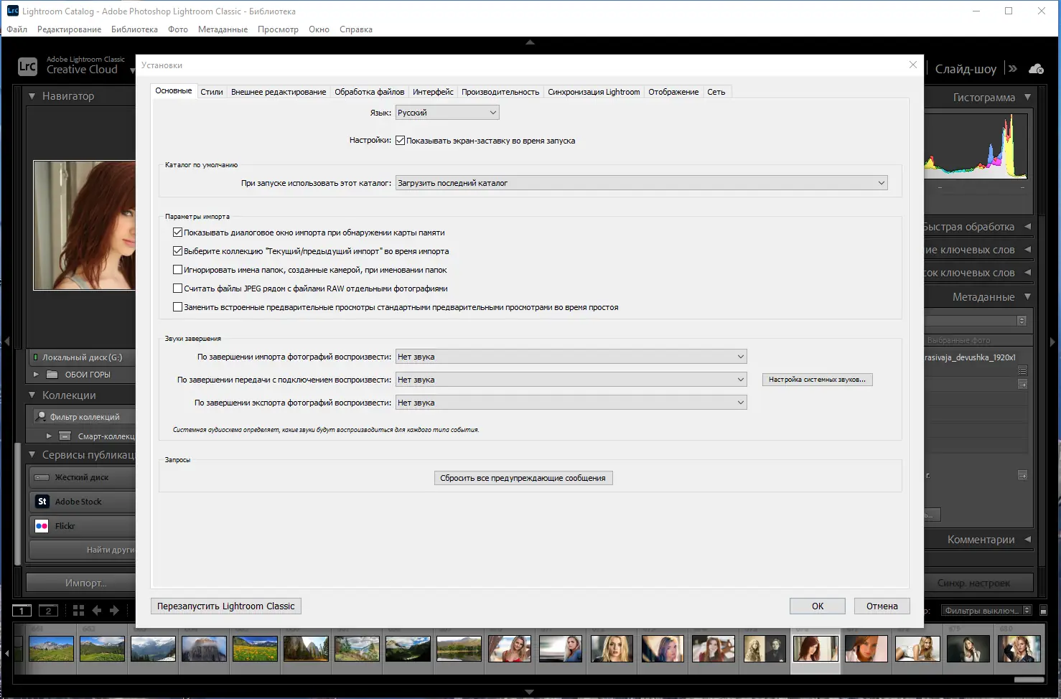Click the metadata list icon beside the filename
This screenshot has height=699, width=1061.
click(1023, 371)
